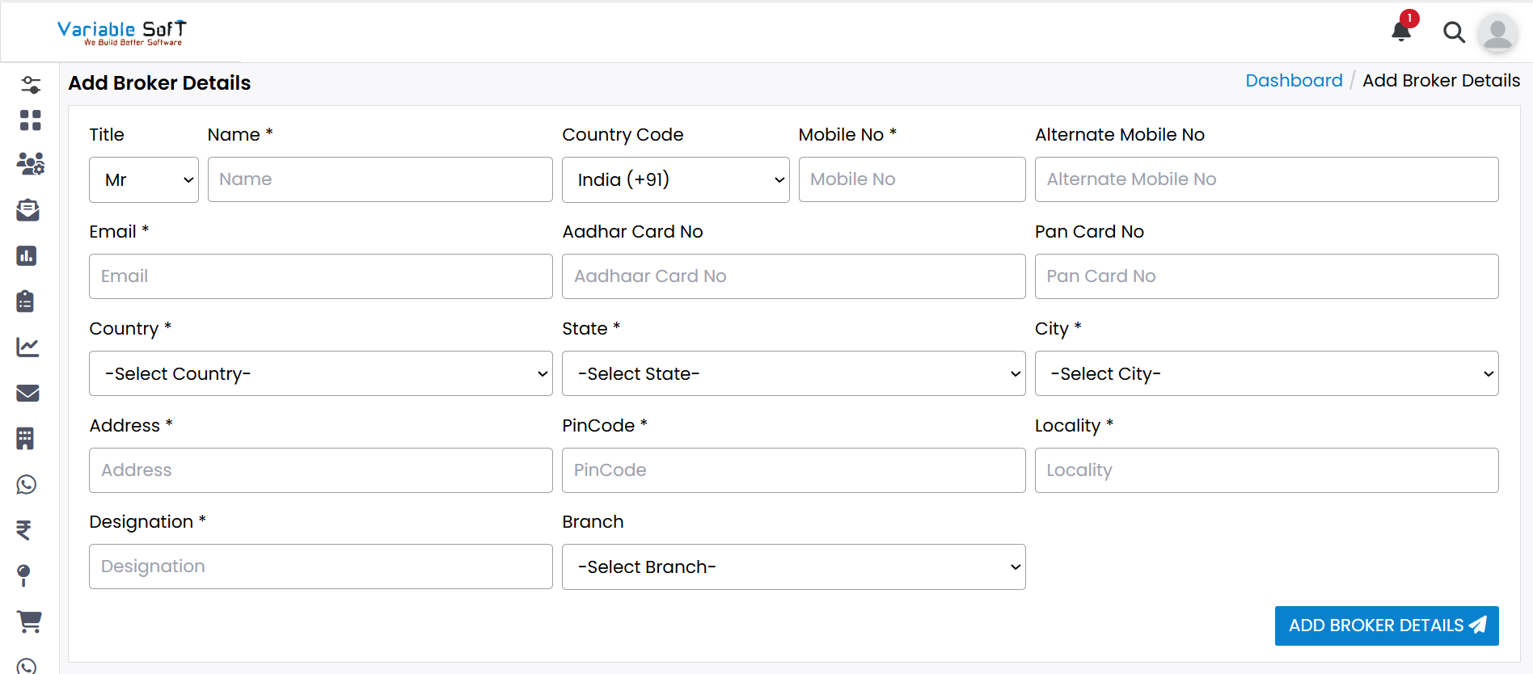
Task: Click the notification bell icon
Action: (1401, 32)
